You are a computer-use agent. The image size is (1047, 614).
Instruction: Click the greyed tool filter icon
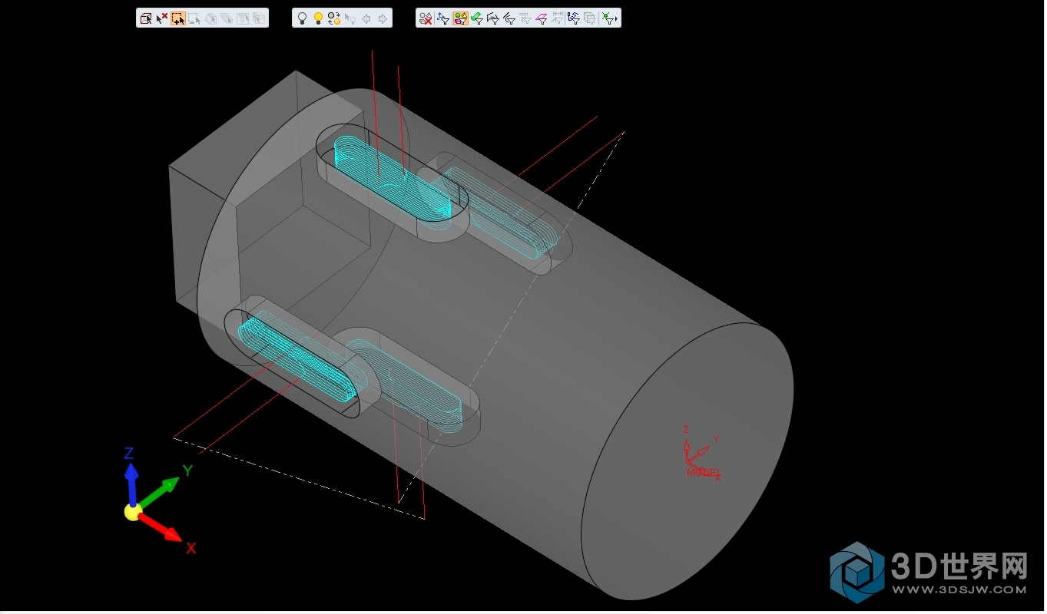point(525,18)
